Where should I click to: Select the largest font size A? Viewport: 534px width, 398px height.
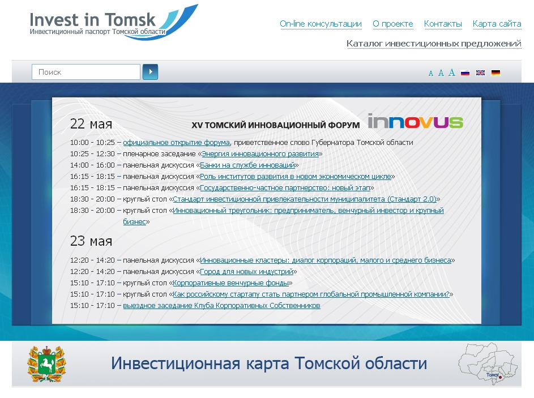tap(451, 72)
